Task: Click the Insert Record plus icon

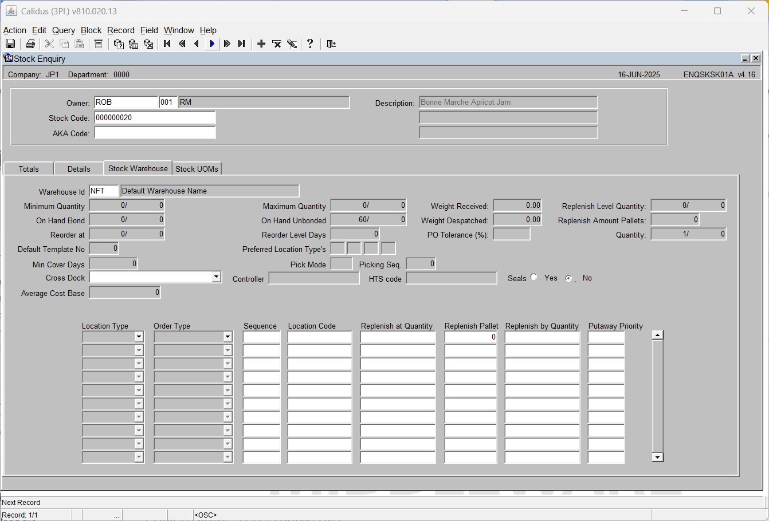Action: click(x=261, y=44)
